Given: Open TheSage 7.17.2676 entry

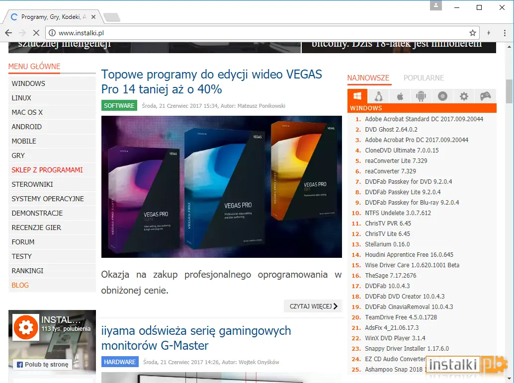Looking at the screenshot, I should click(x=390, y=276).
